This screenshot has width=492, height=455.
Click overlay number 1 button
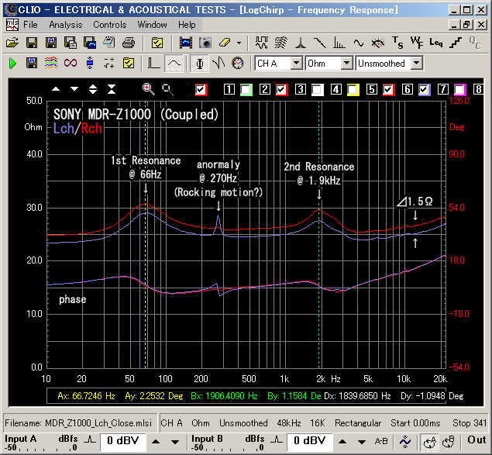229,89
